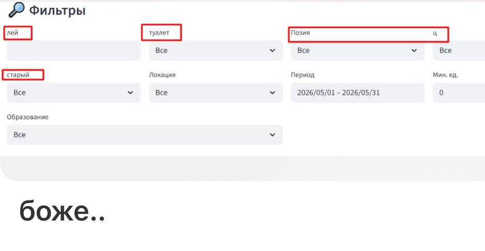Viewport: 485px width, 251px height.
Task: Click the Локация label text
Action: coord(162,75)
